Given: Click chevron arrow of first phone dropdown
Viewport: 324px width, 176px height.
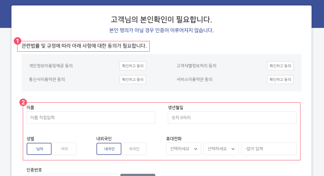Looking at the screenshot, I should pyautogui.click(x=196, y=149).
